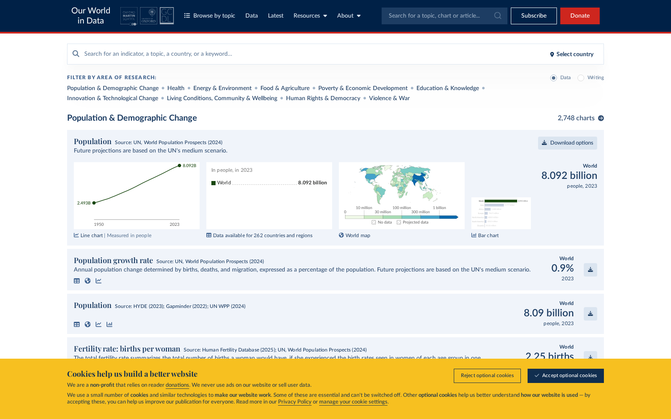Screen dimensions: 671x419
Task: Click the Oxford Martin School logo
Action: point(129,16)
